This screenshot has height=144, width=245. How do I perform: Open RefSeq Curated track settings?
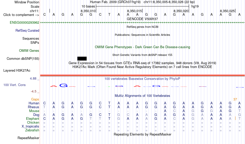point(27,31)
